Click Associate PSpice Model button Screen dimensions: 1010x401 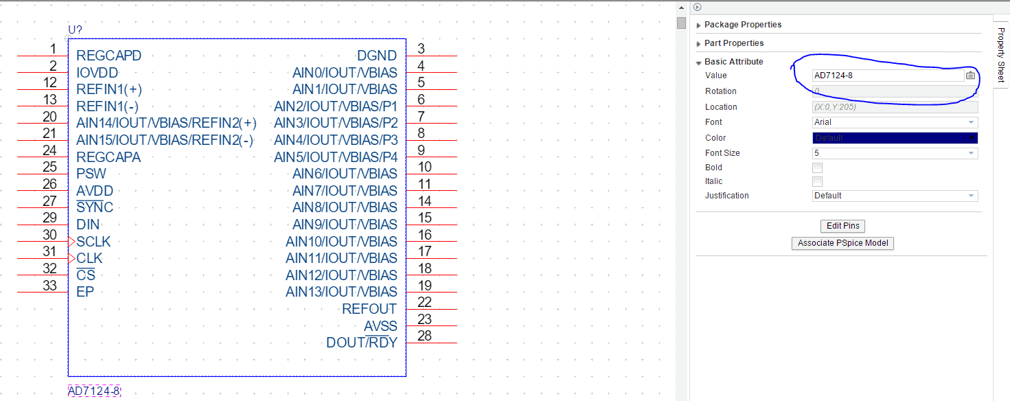pos(842,243)
